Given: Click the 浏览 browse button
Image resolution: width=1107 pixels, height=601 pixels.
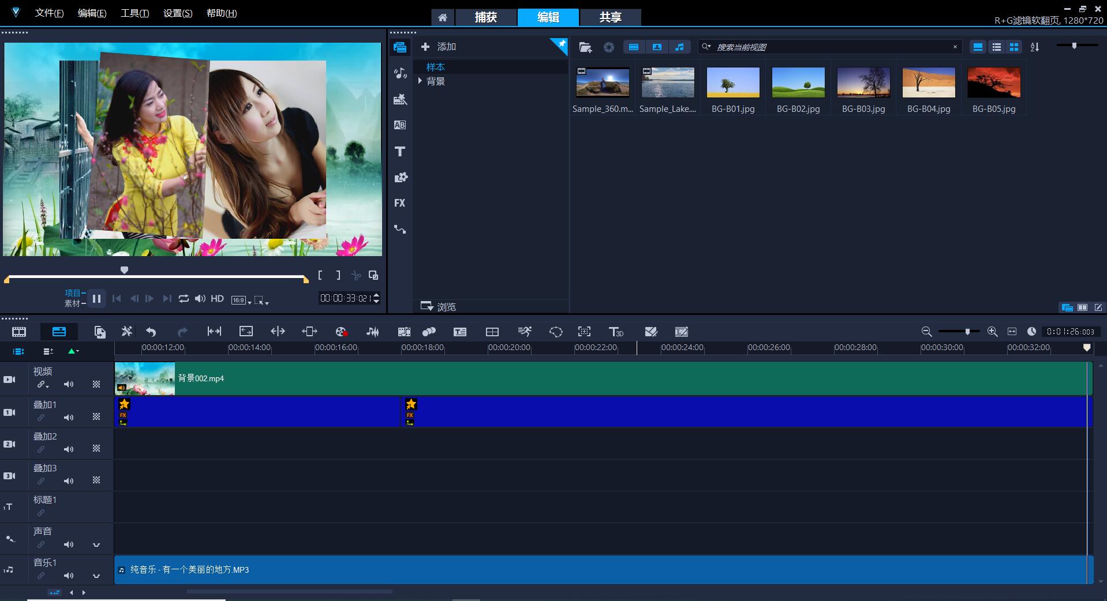Looking at the screenshot, I should tap(439, 307).
